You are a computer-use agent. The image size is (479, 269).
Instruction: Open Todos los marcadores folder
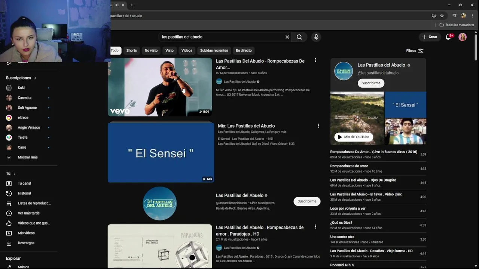[457, 25]
